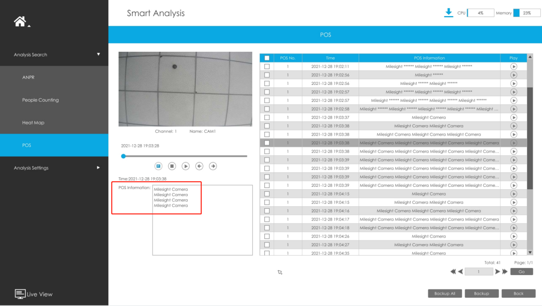Viewport: 542px width, 306px height.
Task: Open People Counting in the sidebar
Action: (x=54, y=100)
